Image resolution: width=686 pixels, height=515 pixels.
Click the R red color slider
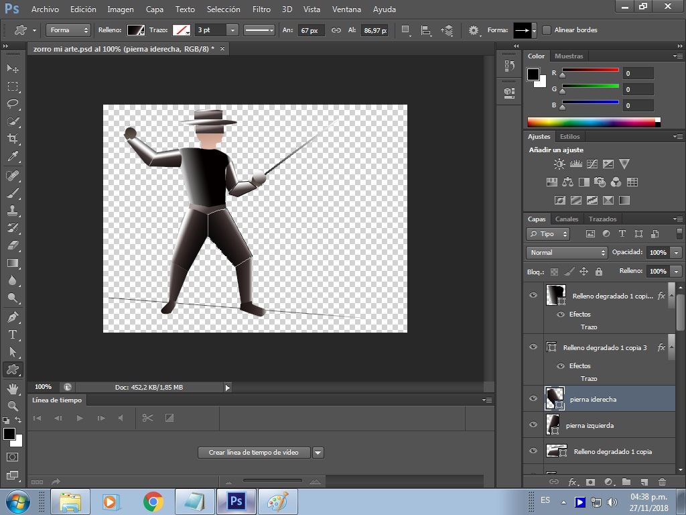[x=590, y=70]
